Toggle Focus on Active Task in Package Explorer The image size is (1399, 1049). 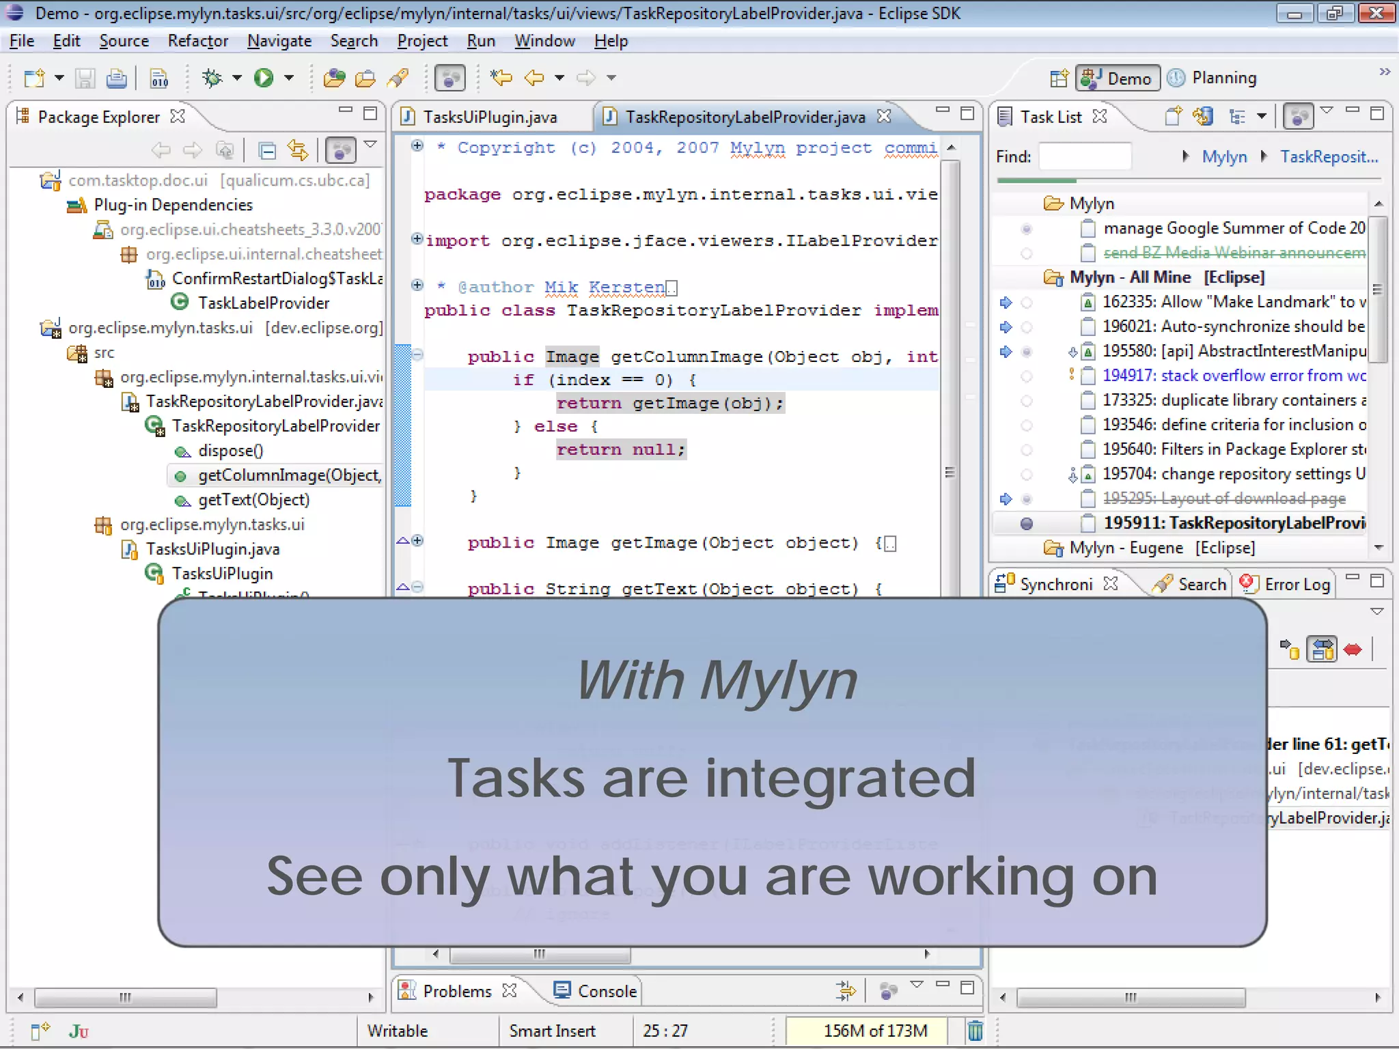tap(341, 150)
